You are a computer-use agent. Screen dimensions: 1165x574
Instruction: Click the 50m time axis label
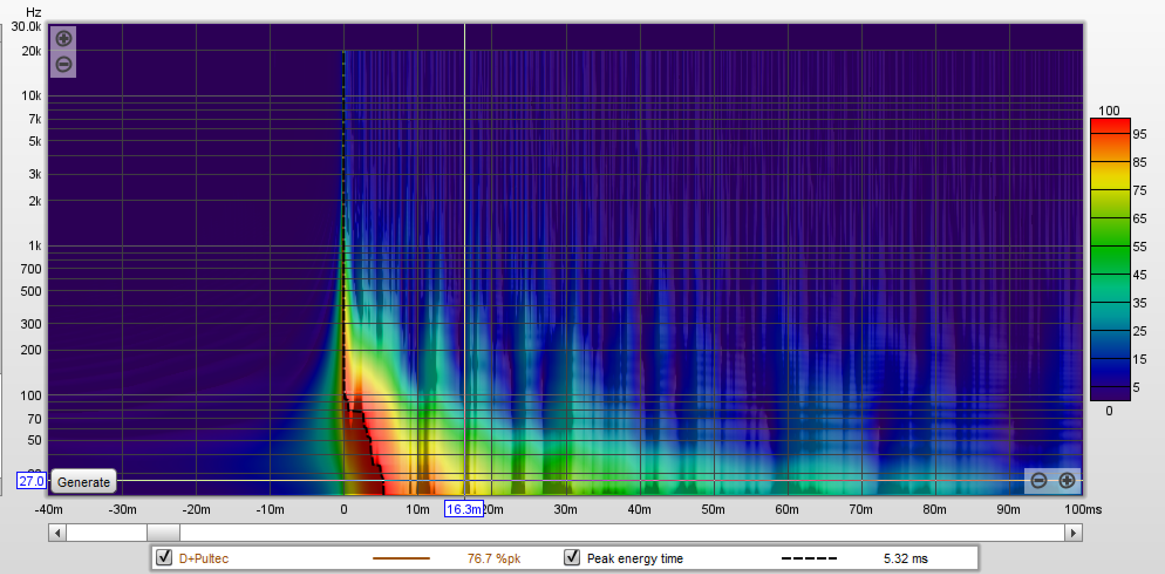coord(713,509)
